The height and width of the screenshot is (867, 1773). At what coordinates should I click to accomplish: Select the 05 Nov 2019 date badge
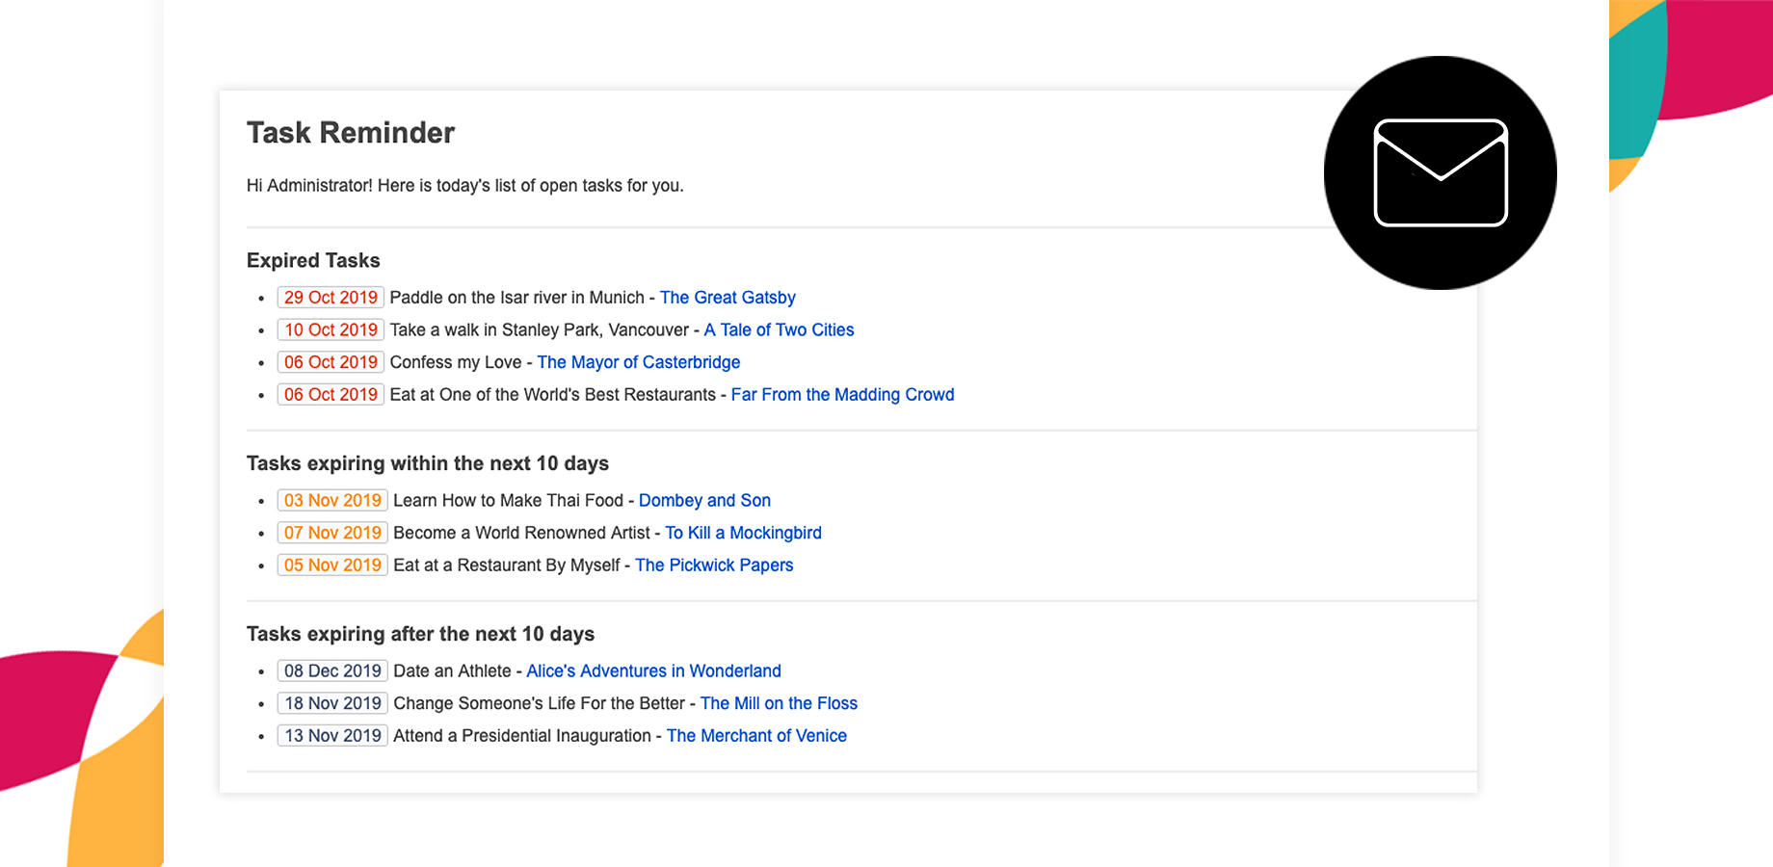point(332,565)
